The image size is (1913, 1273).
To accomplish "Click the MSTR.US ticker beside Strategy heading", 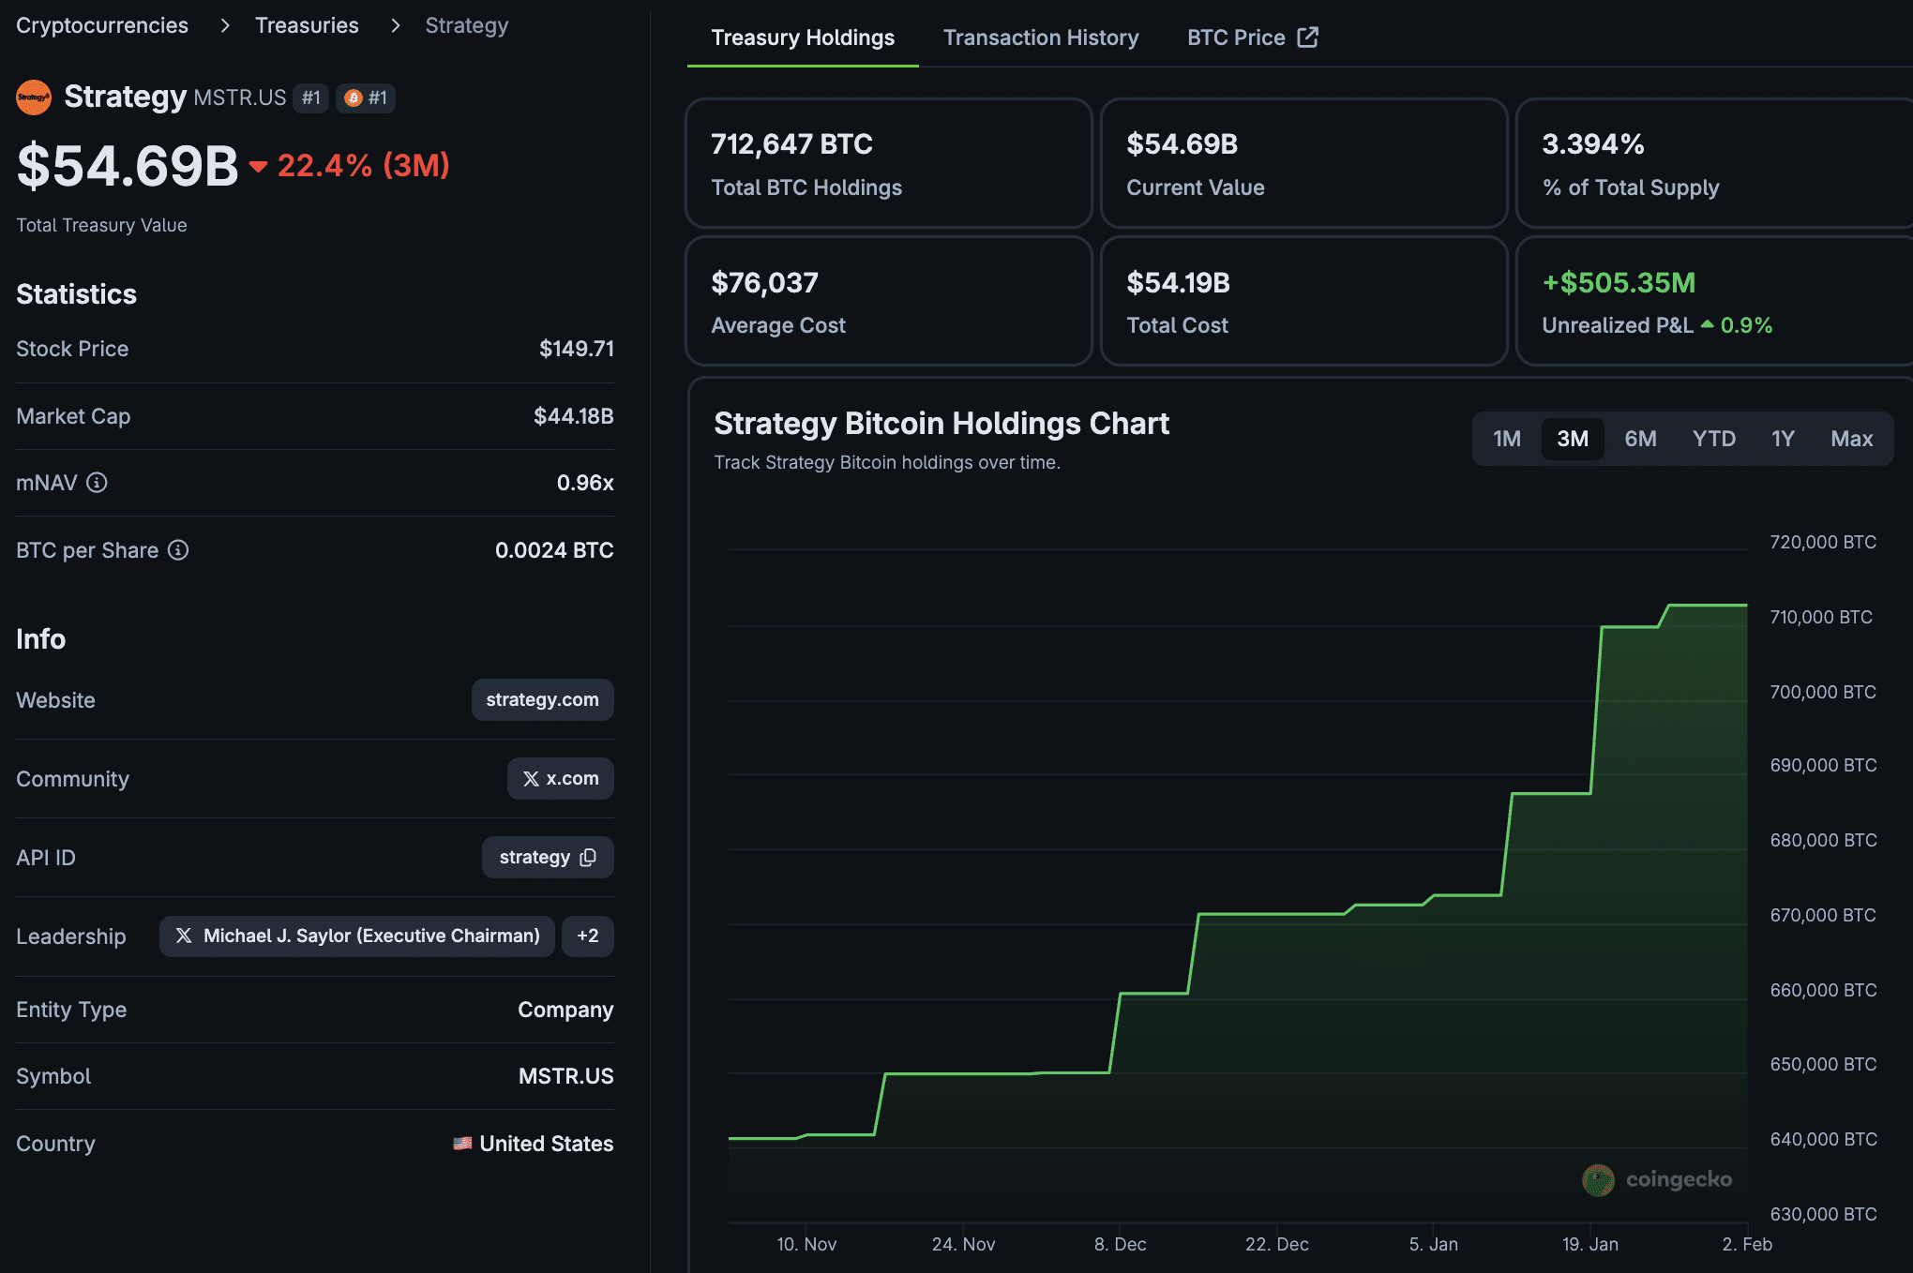I will click(x=240, y=97).
